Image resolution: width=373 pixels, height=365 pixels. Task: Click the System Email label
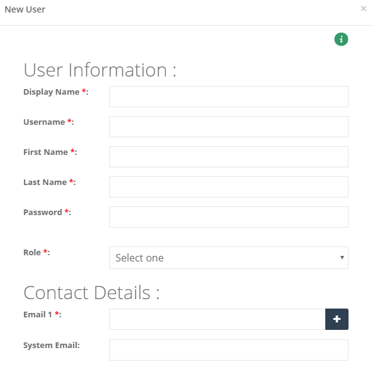point(51,346)
